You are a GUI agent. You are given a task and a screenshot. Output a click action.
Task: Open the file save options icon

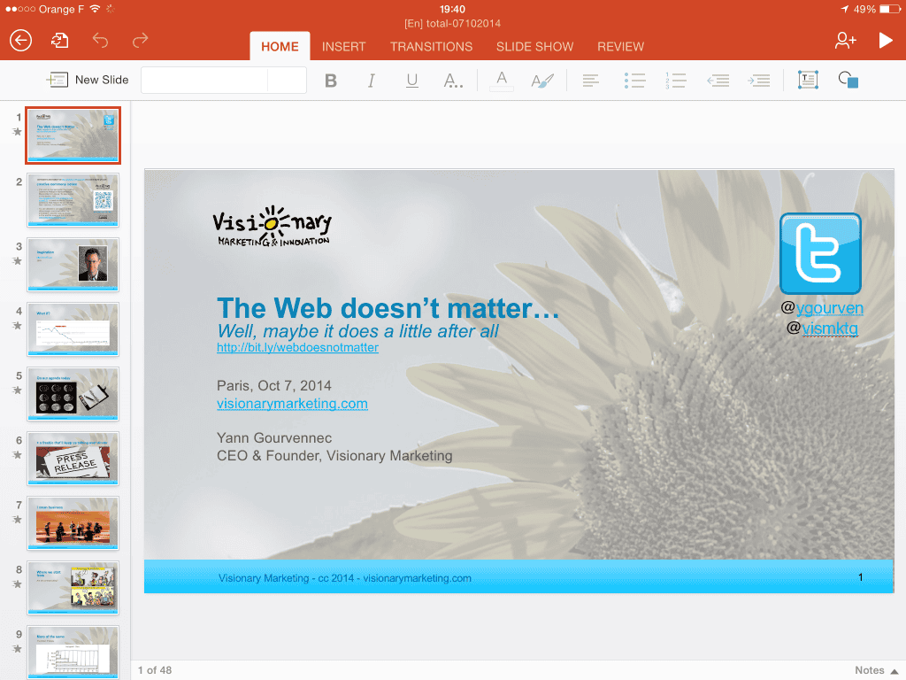pyautogui.click(x=59, y=41)
